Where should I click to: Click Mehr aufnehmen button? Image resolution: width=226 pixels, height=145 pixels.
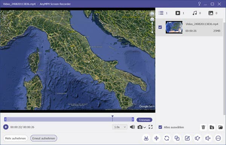[15, 138]
